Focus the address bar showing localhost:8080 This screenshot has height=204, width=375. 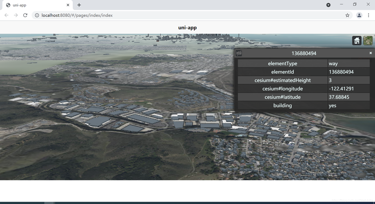[191, 16]
